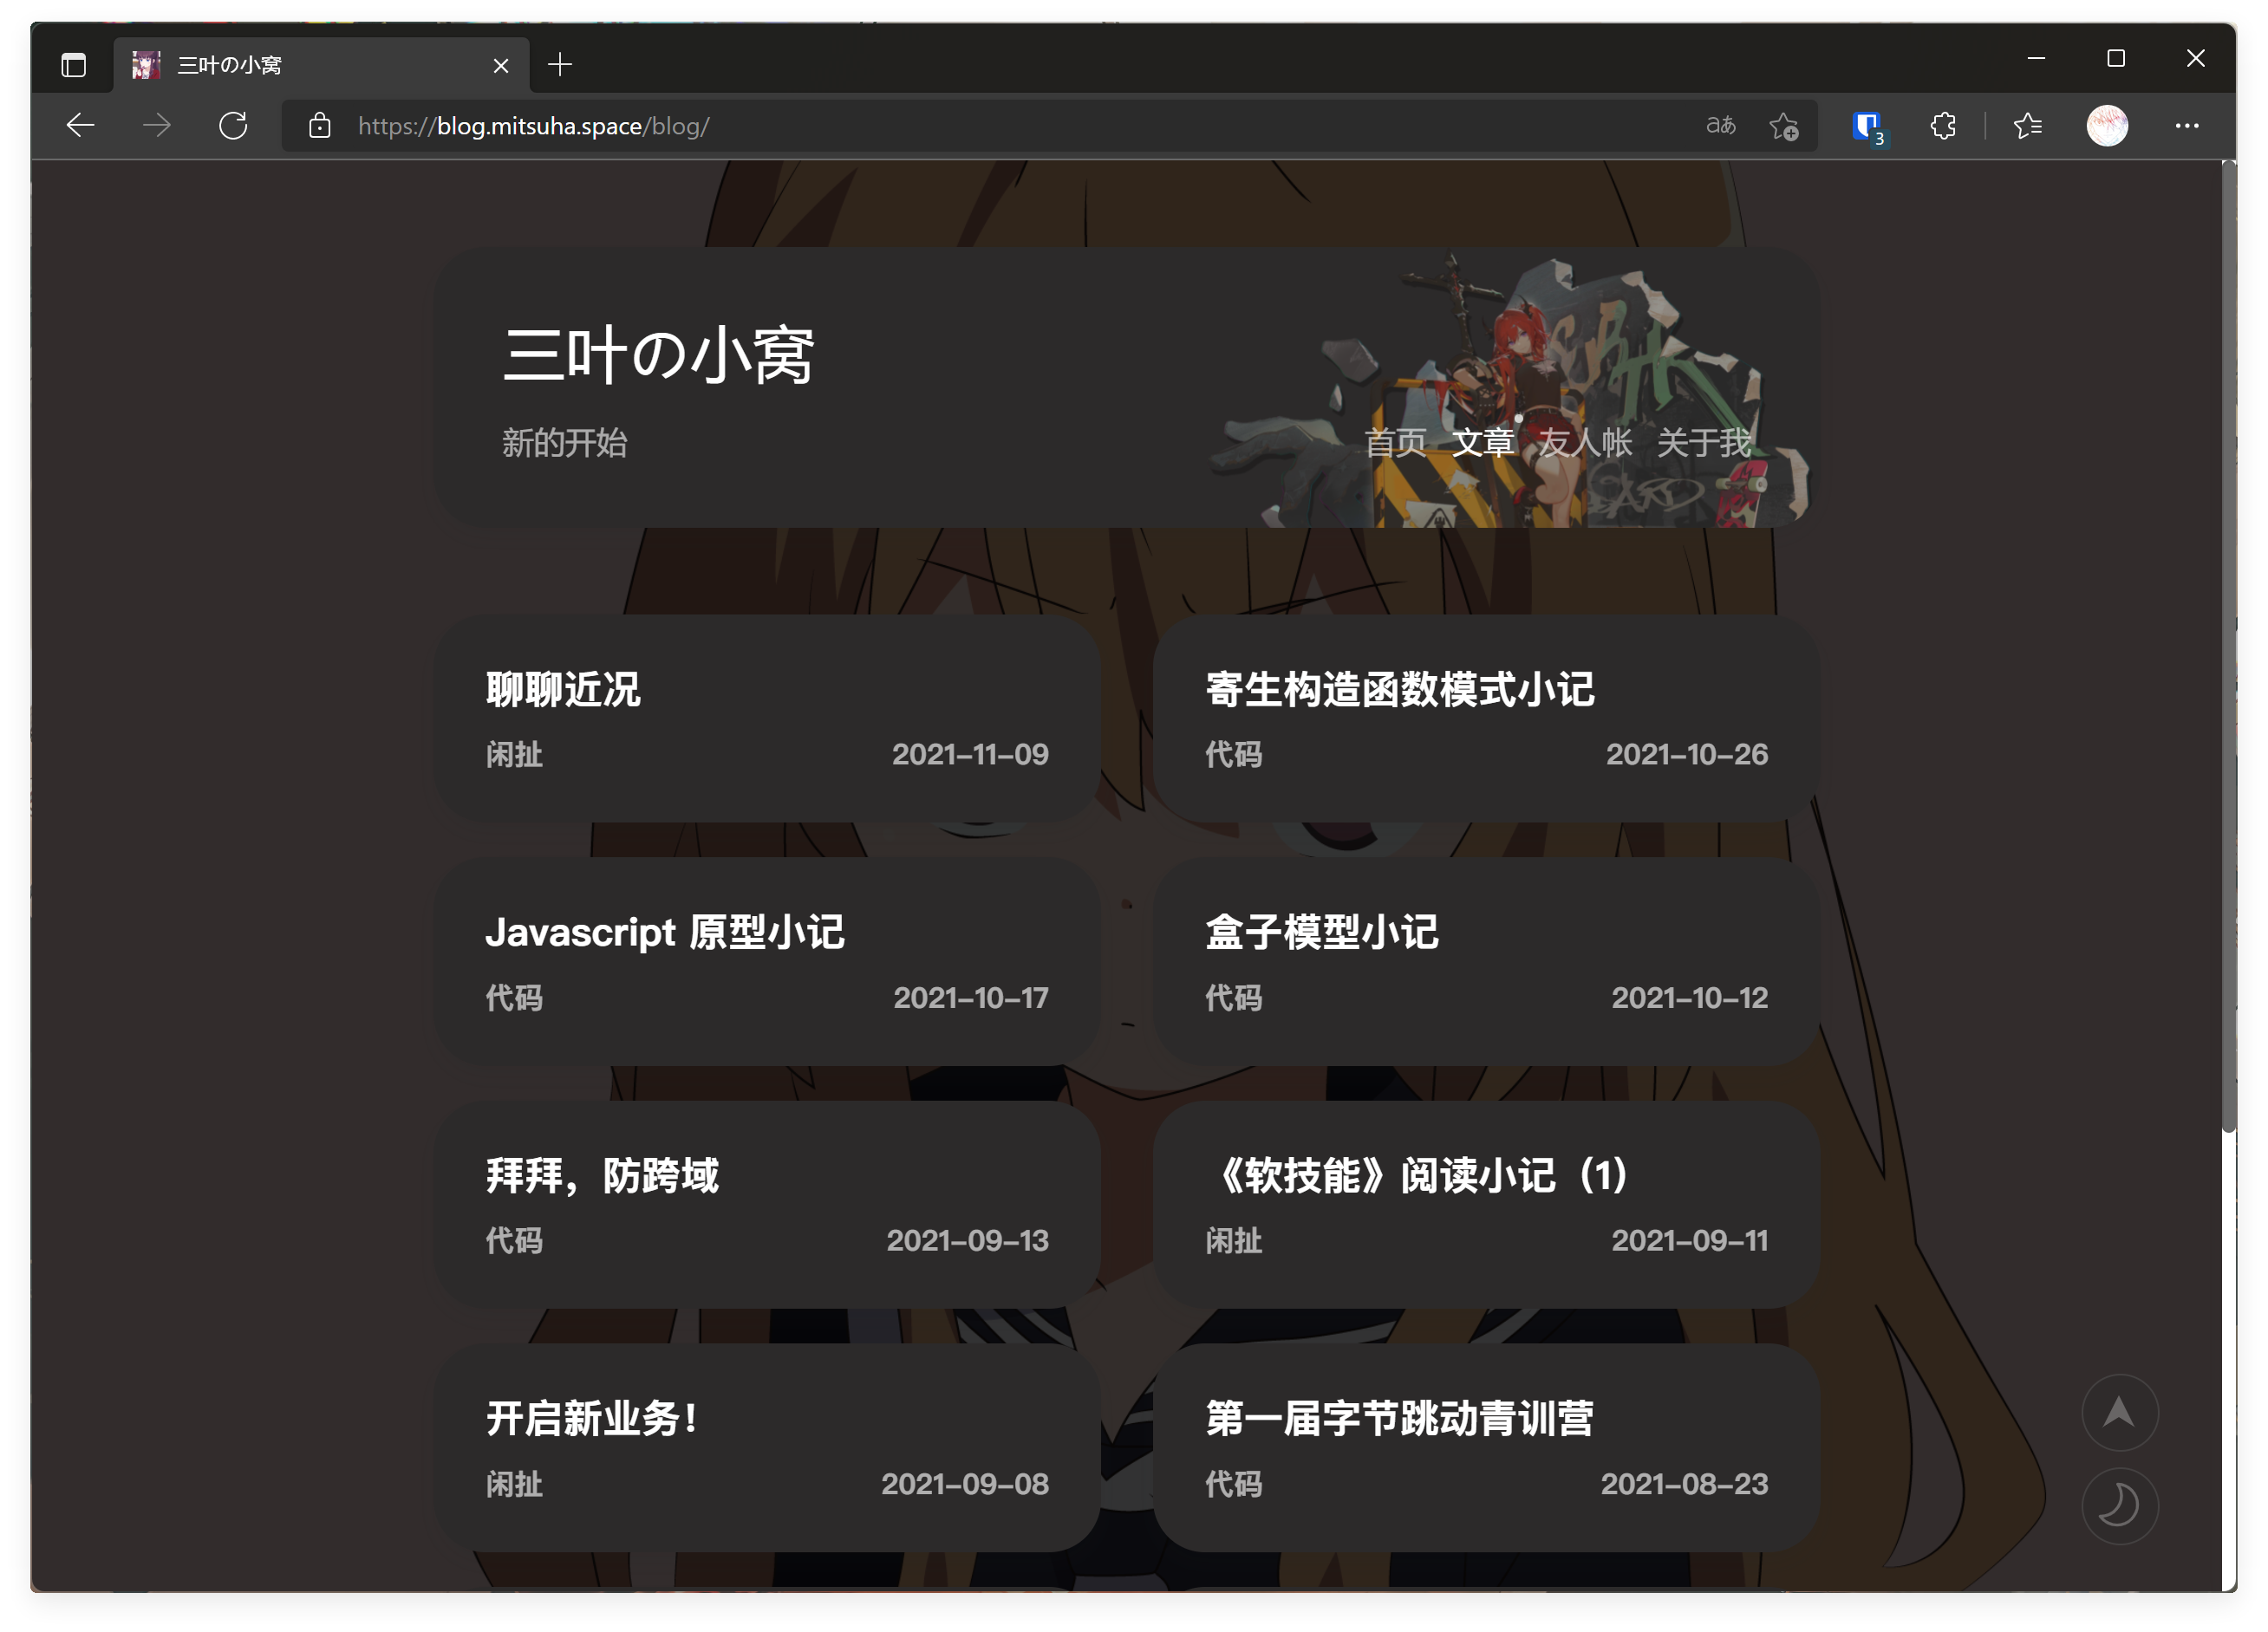Open the profile avatar menu

pyautogui.click(x=2107, y=126)
